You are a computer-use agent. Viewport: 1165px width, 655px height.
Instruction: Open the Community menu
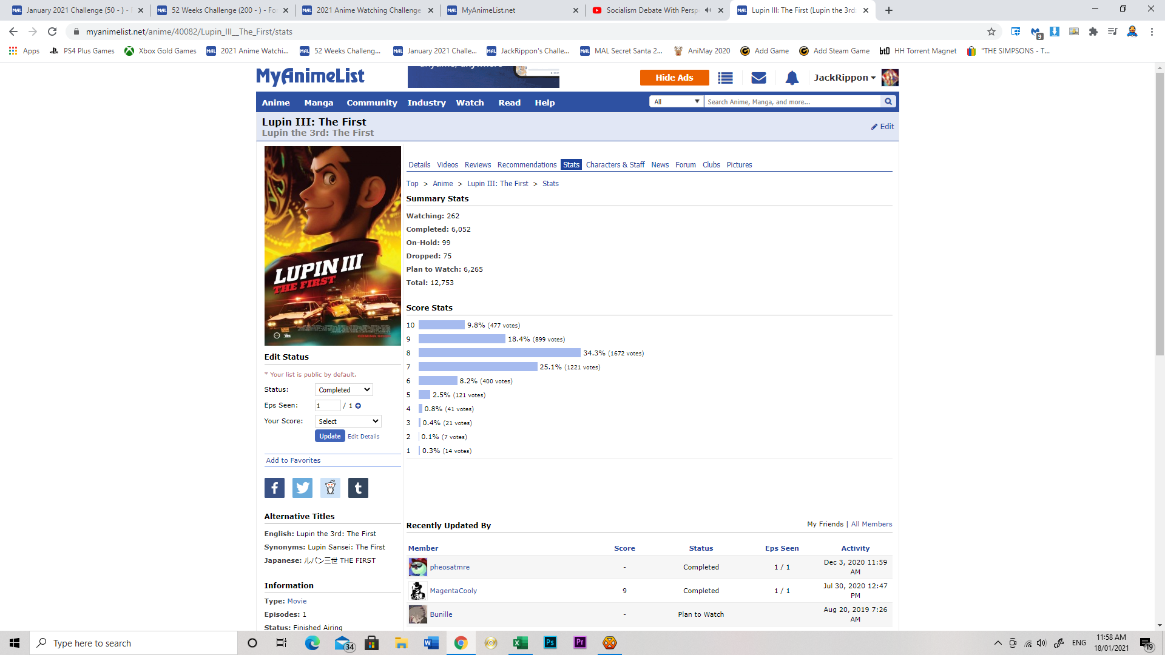(x=371, y=102)
